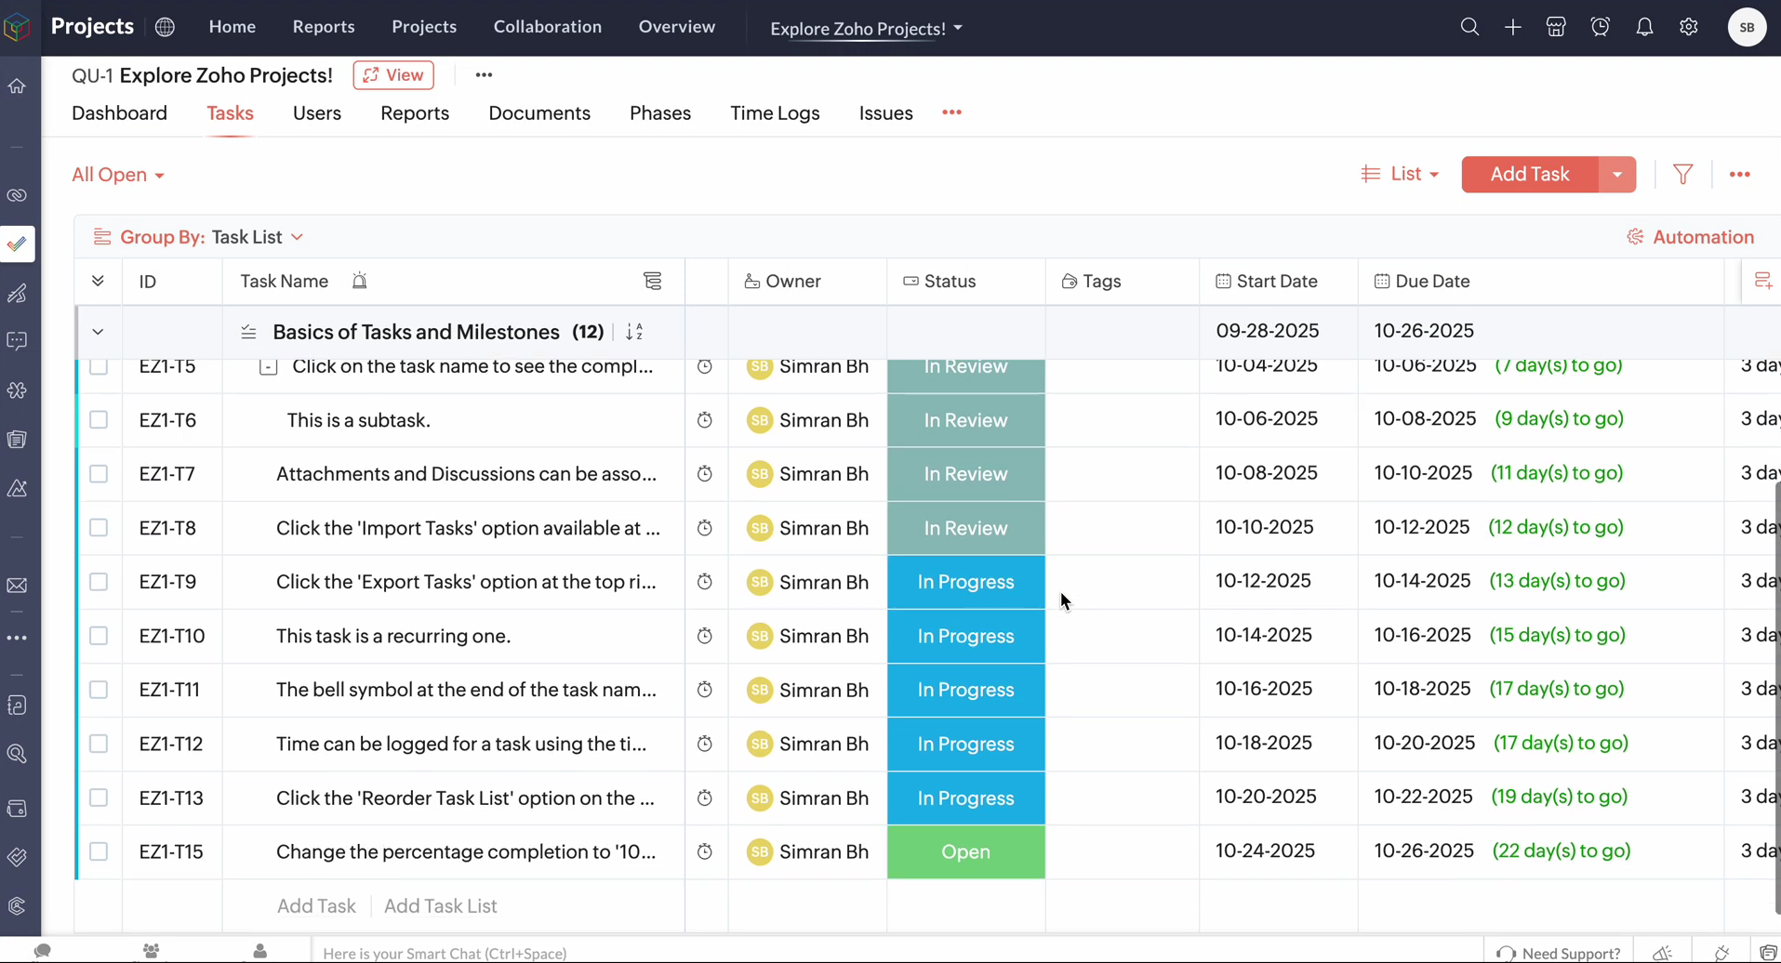Viewport: 1781px width, 963px height.
Task: Open notifications via the bell icon
Action: tap(1644, 27)
